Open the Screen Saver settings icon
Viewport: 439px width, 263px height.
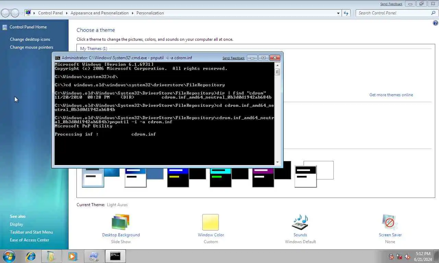point(390,222)
